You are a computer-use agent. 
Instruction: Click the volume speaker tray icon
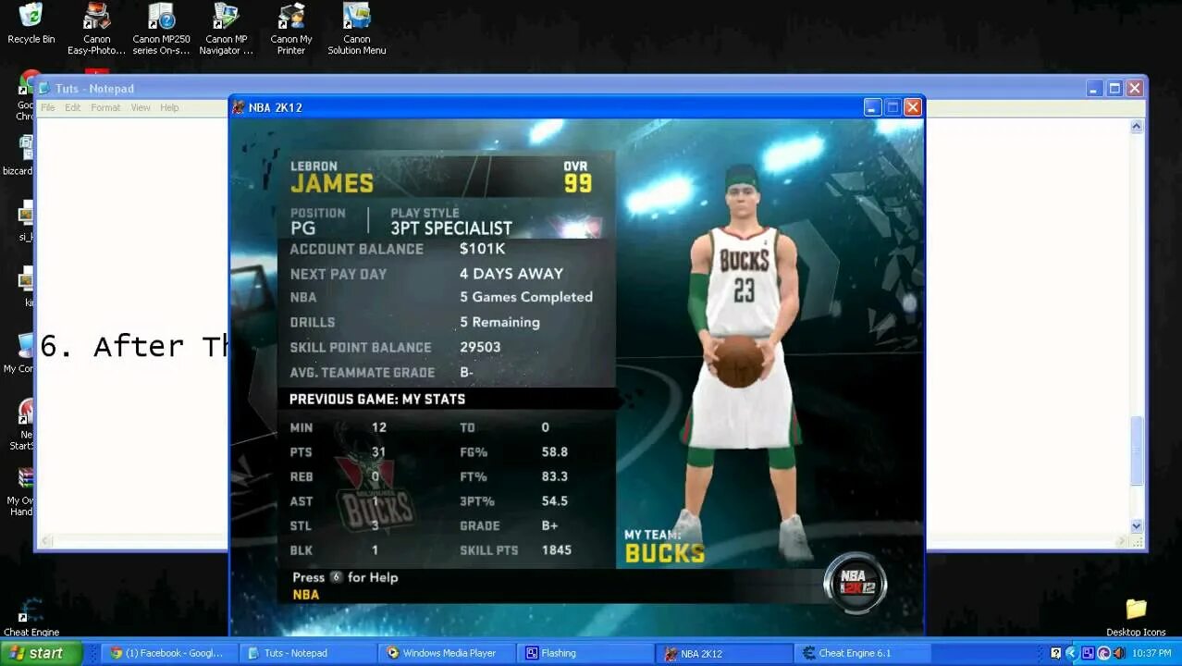point(1119,653)
